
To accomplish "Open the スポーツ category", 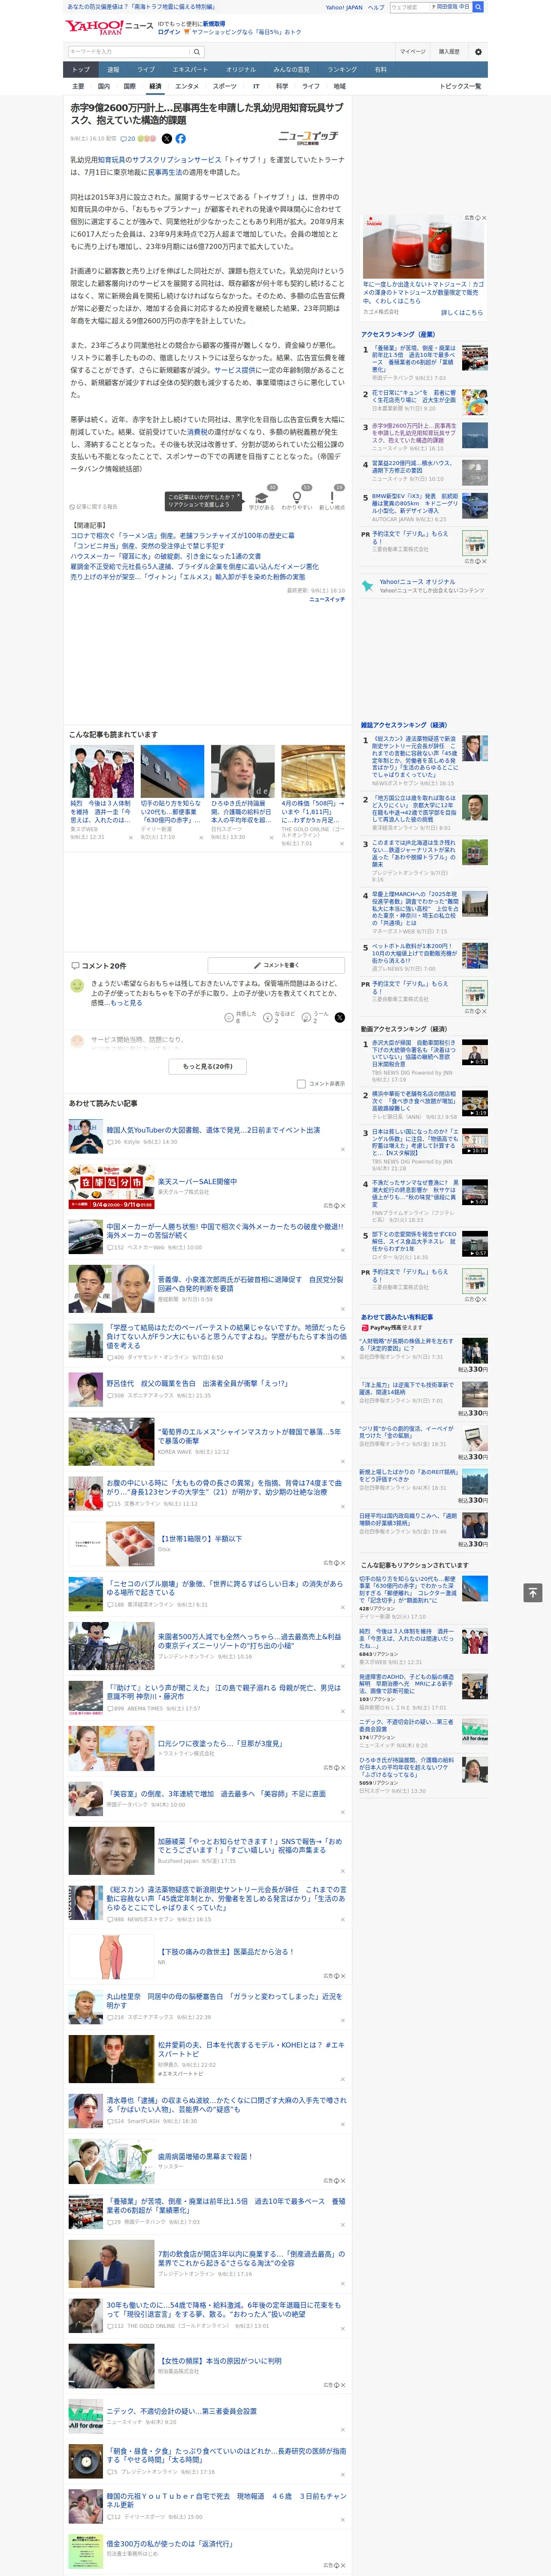I will click(x=225, y=86).
